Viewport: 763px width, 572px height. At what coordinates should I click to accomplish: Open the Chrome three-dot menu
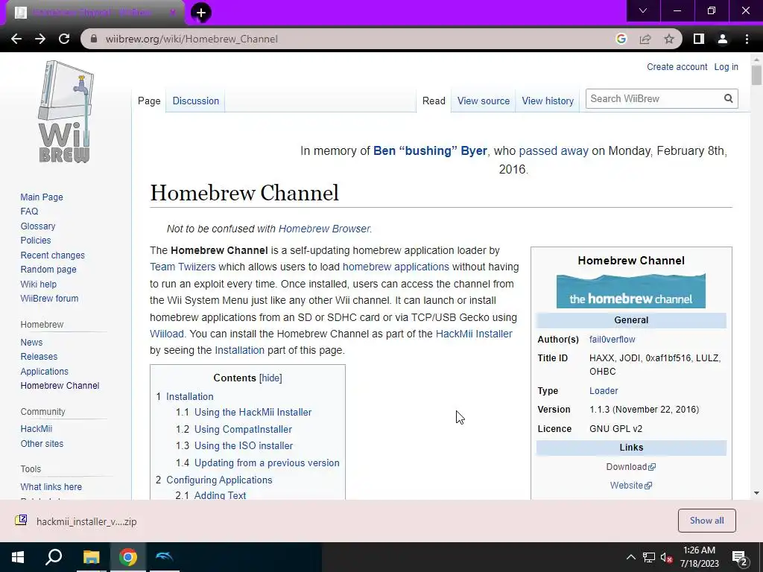click(747, 39)
